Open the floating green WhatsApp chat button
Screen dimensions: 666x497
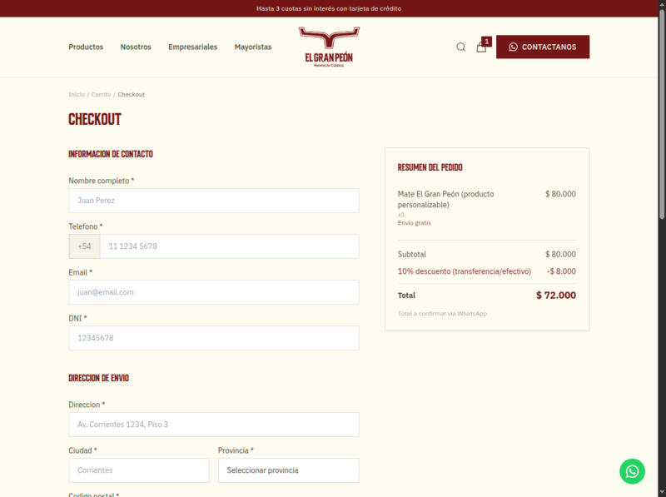632,471
